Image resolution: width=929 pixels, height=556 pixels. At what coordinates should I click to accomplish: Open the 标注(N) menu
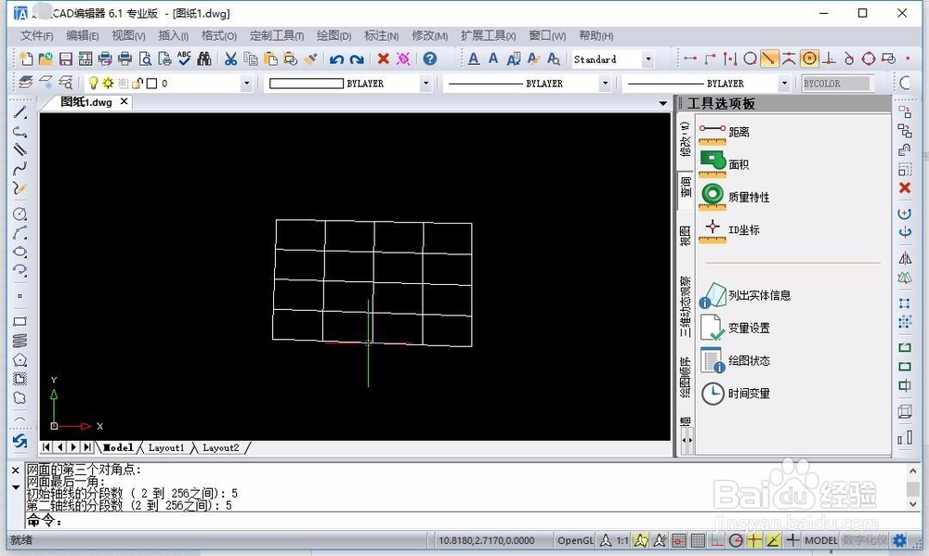381,35
